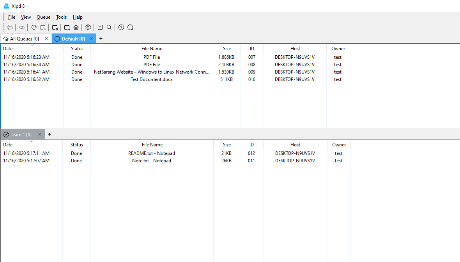Screen dimensions: 460x262
Task: Open the log document icon
Action: pyautogui.click(x=100, y=27)
